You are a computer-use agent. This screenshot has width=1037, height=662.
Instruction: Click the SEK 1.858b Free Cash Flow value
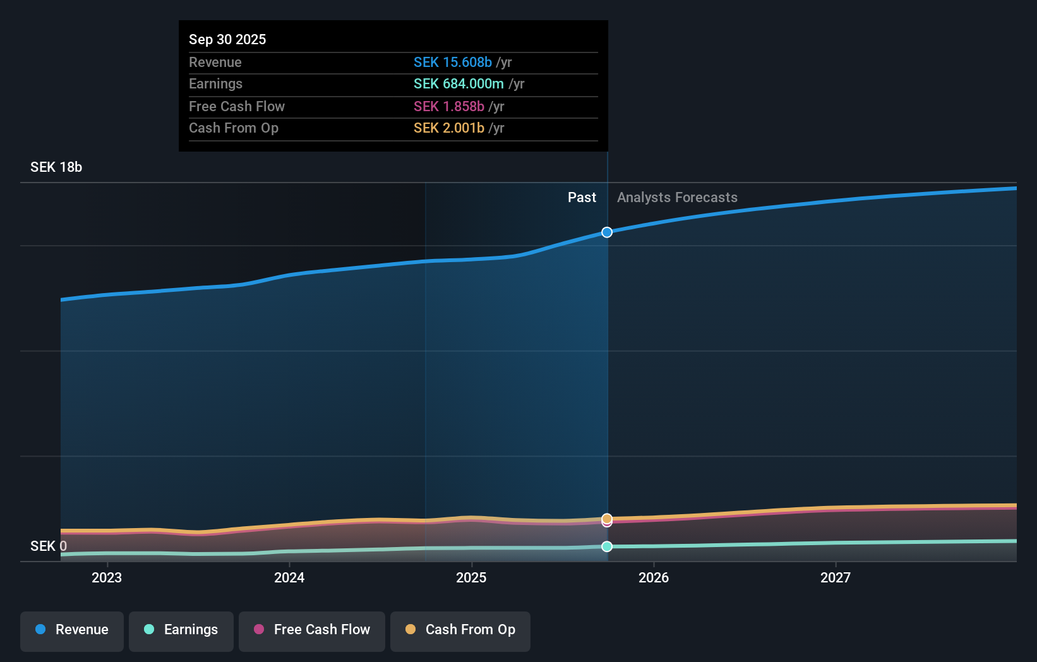click(452, 106)
